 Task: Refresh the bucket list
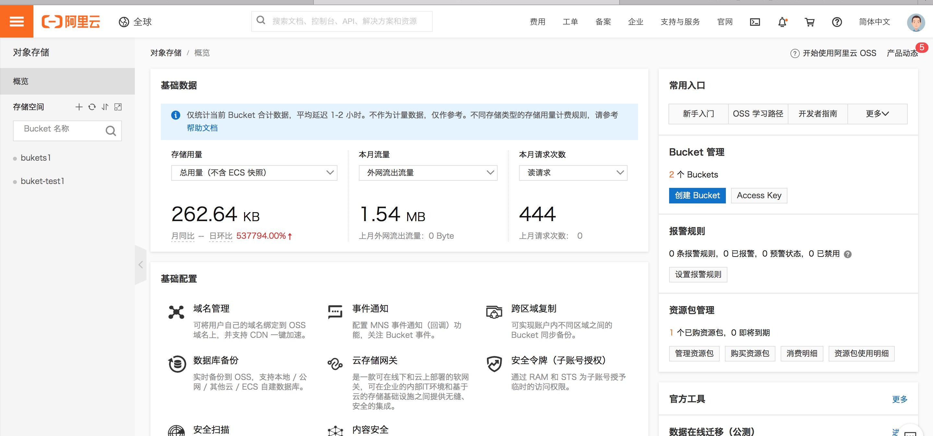[x=92, y=107]
